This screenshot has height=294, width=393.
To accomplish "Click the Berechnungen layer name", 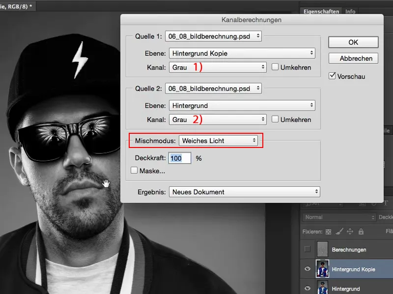I will point(349,250).
